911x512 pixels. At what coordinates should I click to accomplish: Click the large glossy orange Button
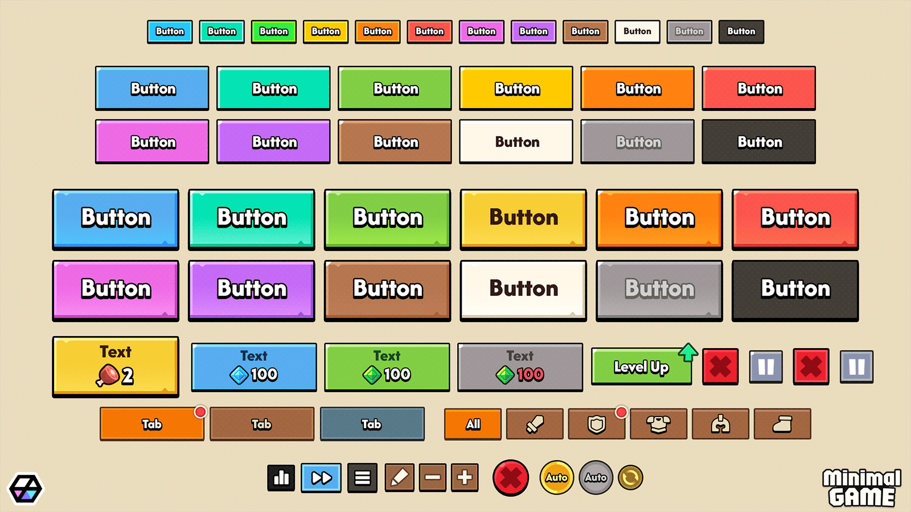tap(659, 220)
